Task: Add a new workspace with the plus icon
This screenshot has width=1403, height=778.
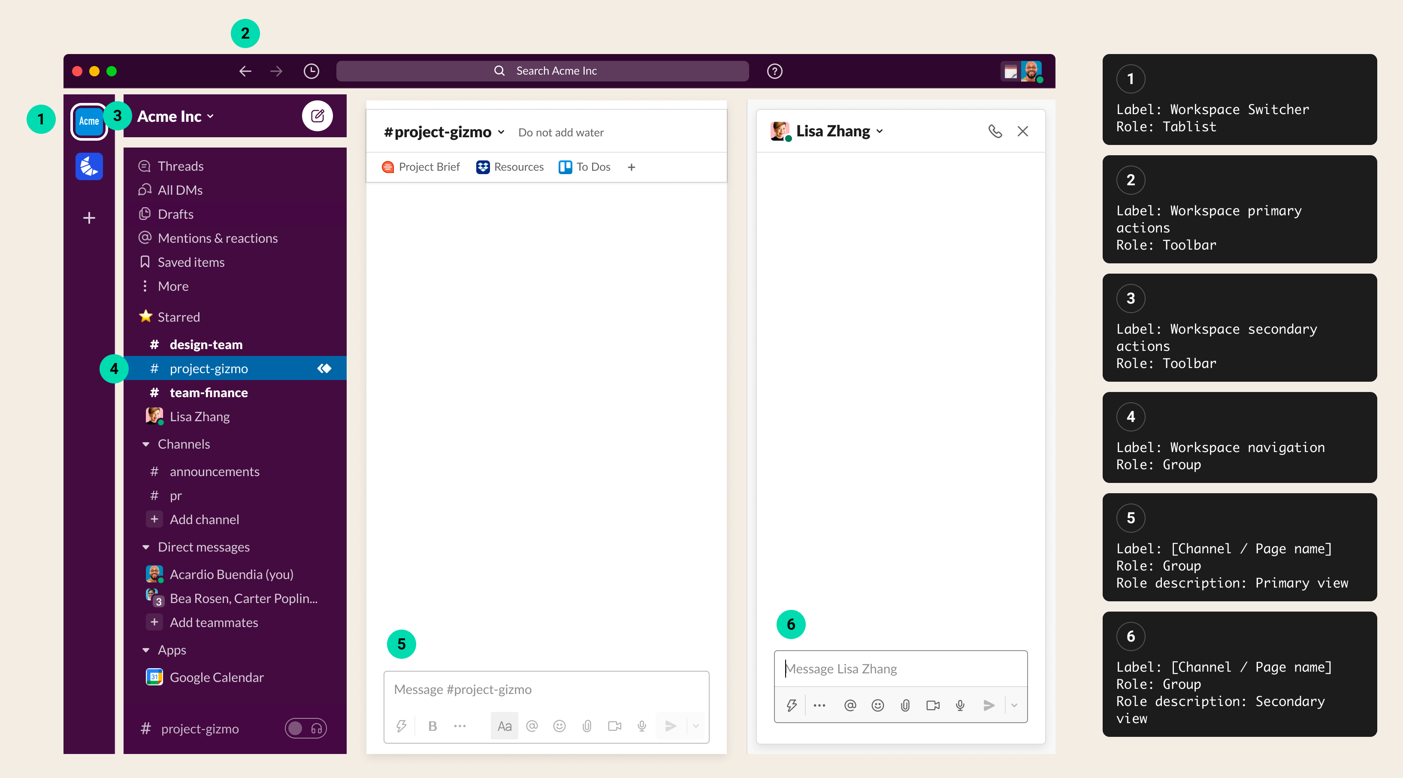Action: click(89, 218)
